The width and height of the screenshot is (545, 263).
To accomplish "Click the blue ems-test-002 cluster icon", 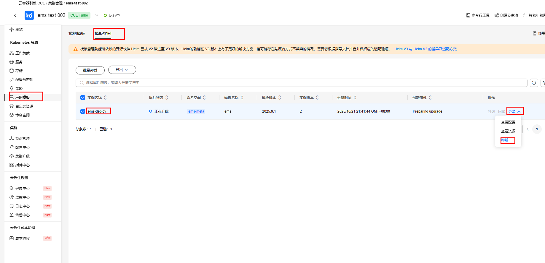I will tap(29, 15).
